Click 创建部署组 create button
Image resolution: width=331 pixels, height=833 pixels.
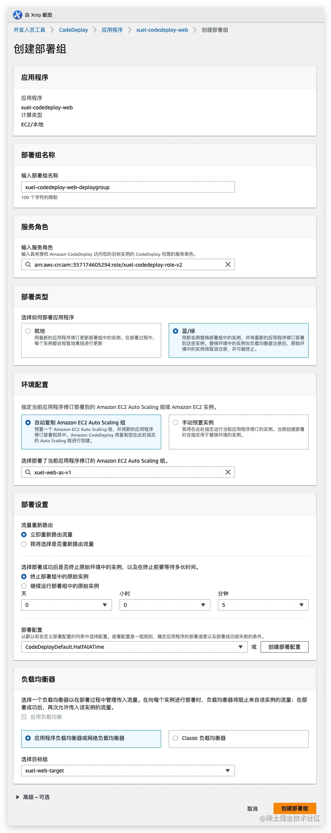click(295, 808)
